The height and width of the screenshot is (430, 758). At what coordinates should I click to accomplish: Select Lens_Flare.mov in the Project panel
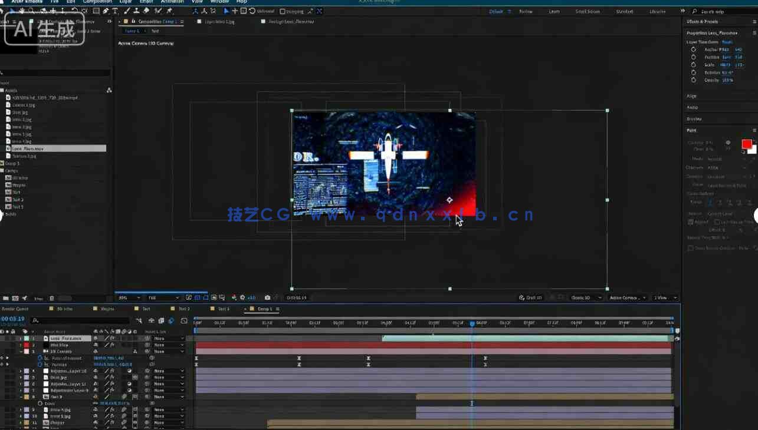[x=28, y=148]
